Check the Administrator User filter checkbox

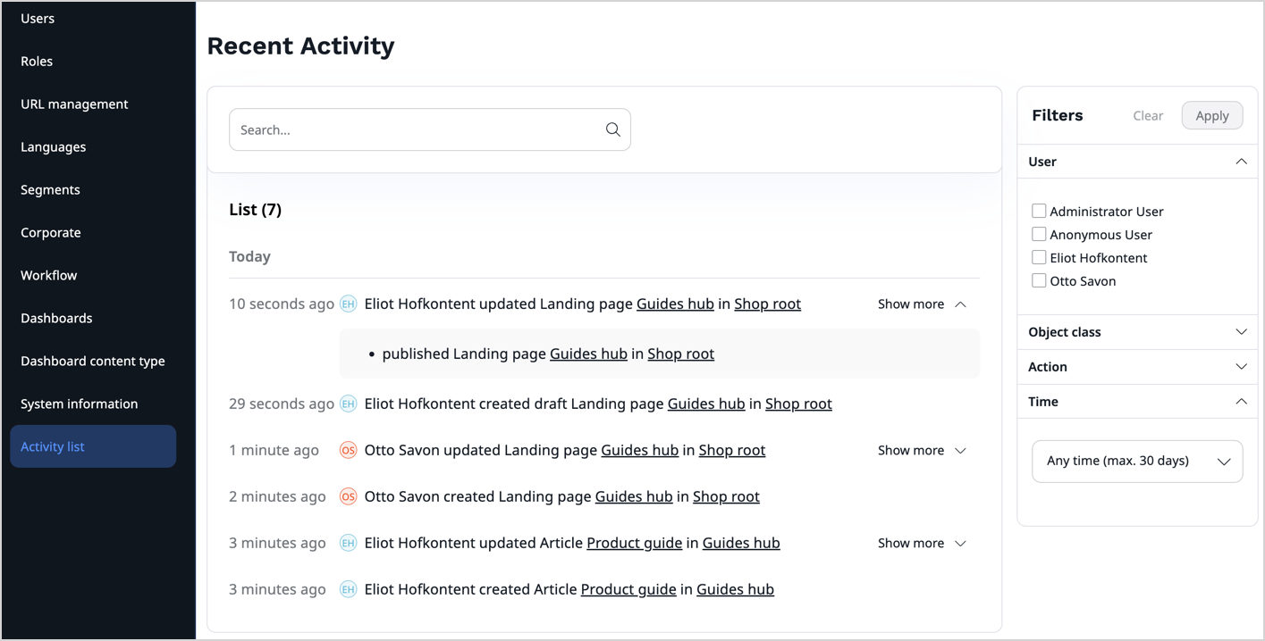tap(1039, 211)
